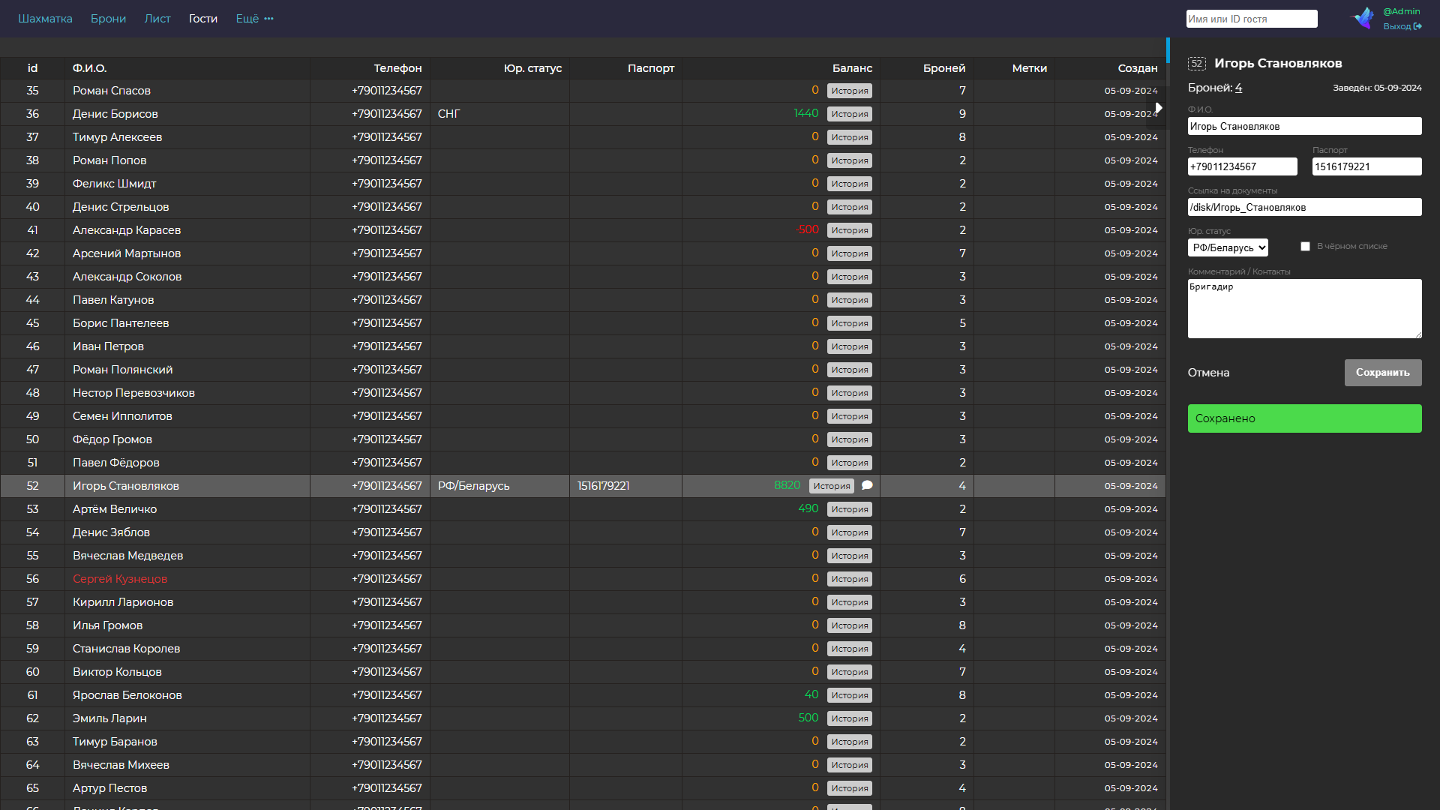Click id 44 for Павел Катунов
Image resolution: width=1440 pixels, height=810 pixels.
click(32, 300)
